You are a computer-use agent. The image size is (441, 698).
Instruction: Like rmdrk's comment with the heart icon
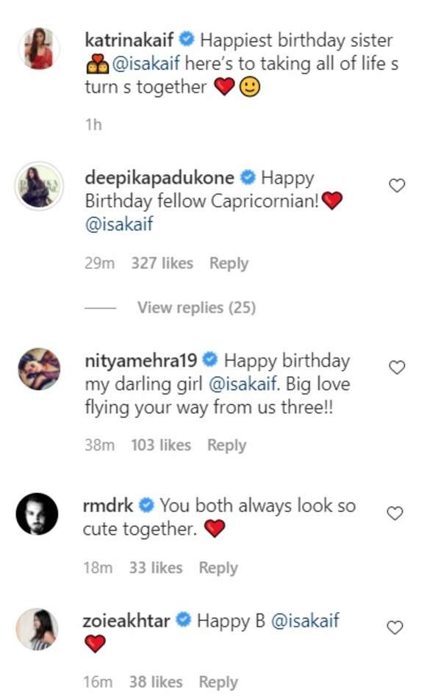click(x=395, y=513)
